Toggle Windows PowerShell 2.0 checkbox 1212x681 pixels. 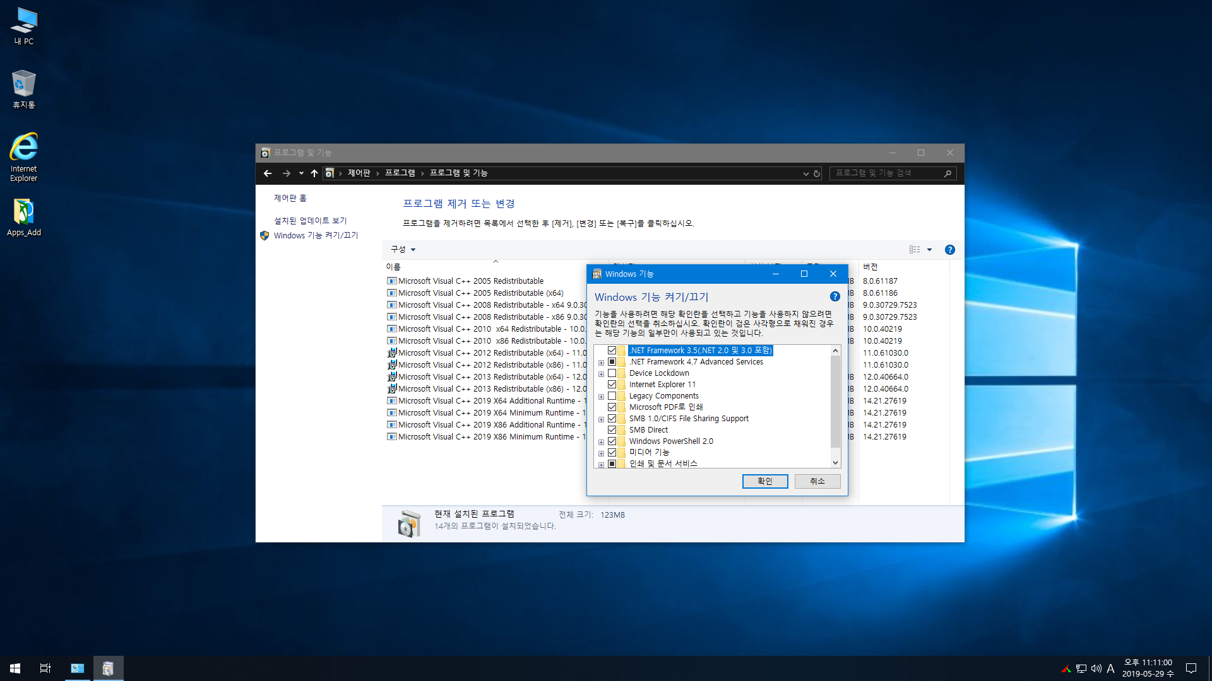pyautogui.click(x=612, y=441)
